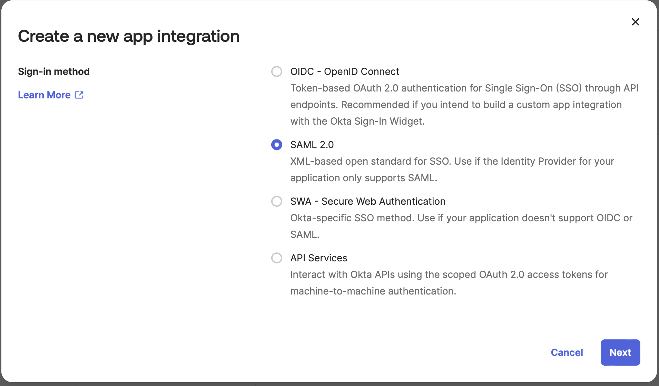Enable the SWA - Secure Web Authentication option
This screenshot has width=659, height=386.
[276, 201]
